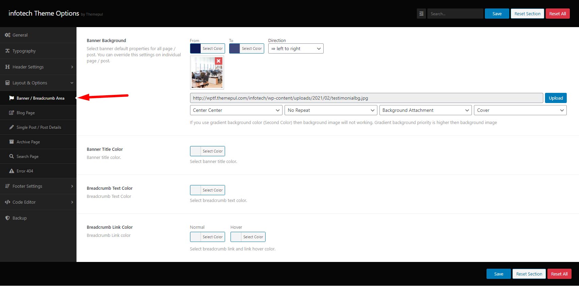Image resolution: width=579 pixels, height=286 pixels.
Task: Open Breadcrumb Link Normal color picker
Action: (x=207, y=237)
